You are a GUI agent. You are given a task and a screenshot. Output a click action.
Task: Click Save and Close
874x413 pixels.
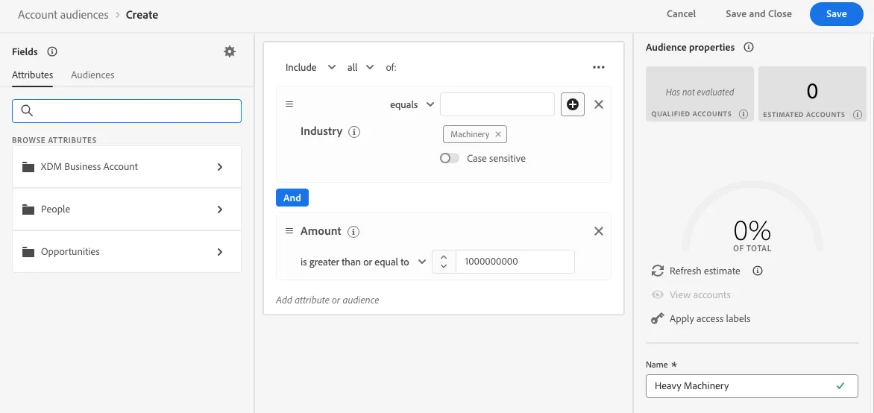tap(758, 14)
